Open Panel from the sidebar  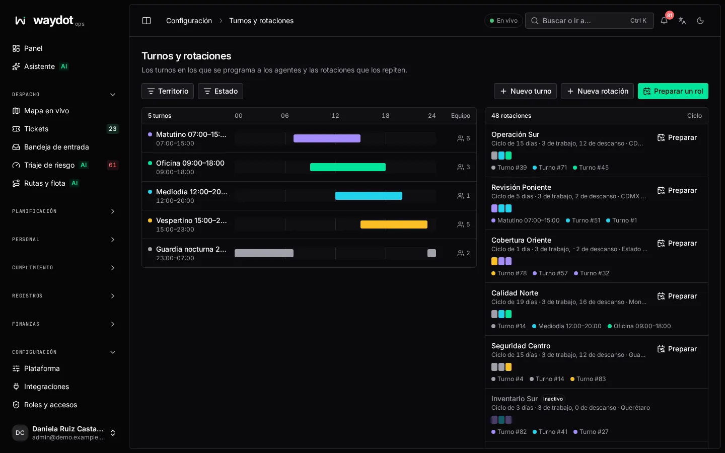(64, 48)
